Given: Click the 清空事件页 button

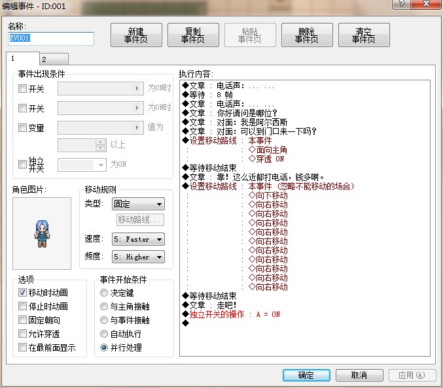Looking at the screenshot, I should 364,35.
